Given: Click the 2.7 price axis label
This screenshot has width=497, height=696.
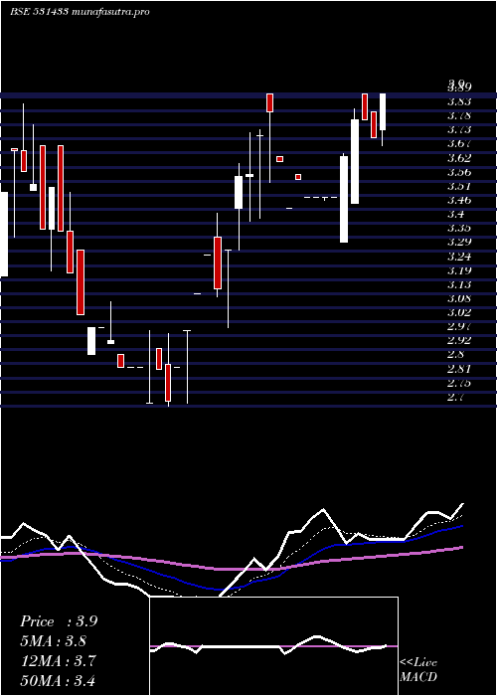Looking at the screenshot, I should point(455,398).
